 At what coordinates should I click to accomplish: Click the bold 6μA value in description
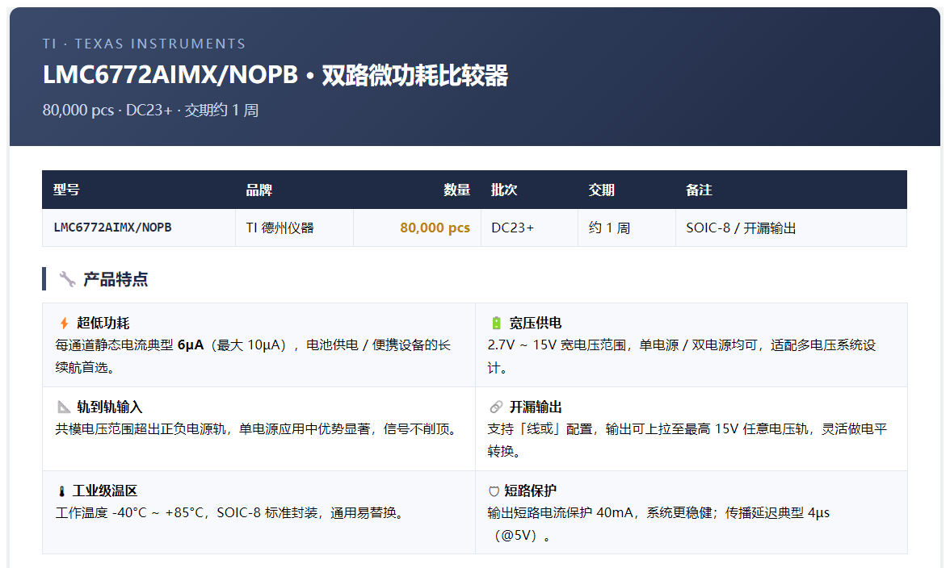191,345
